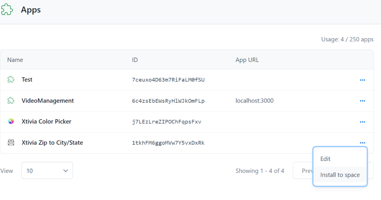Open more options for Xtivia Color Picker

(362, 122)
